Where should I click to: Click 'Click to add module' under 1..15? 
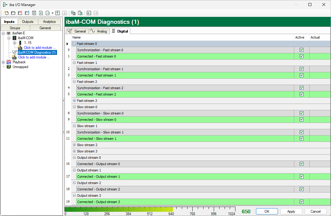[x=40, y=48]
